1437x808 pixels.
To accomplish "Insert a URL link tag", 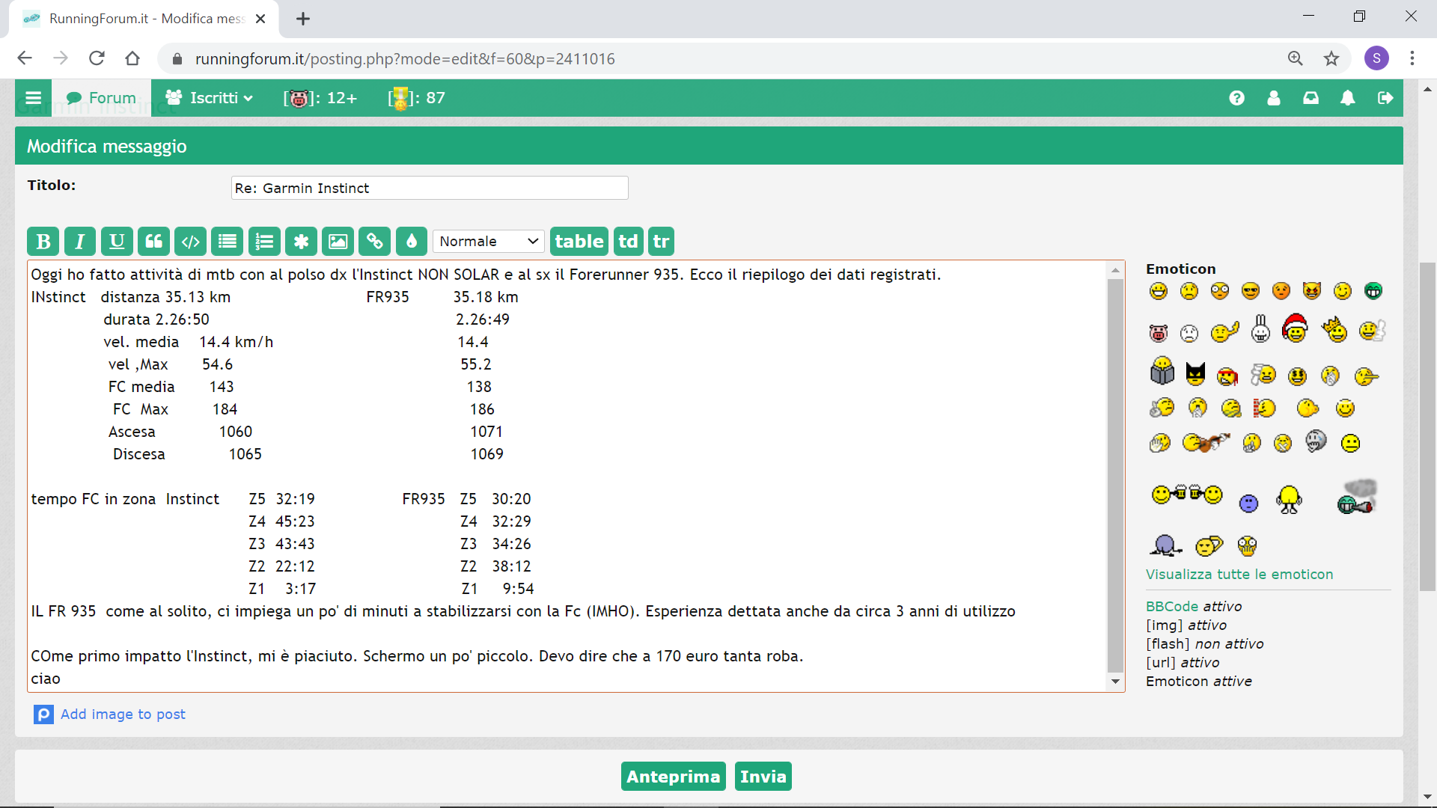I will point(374,242).
